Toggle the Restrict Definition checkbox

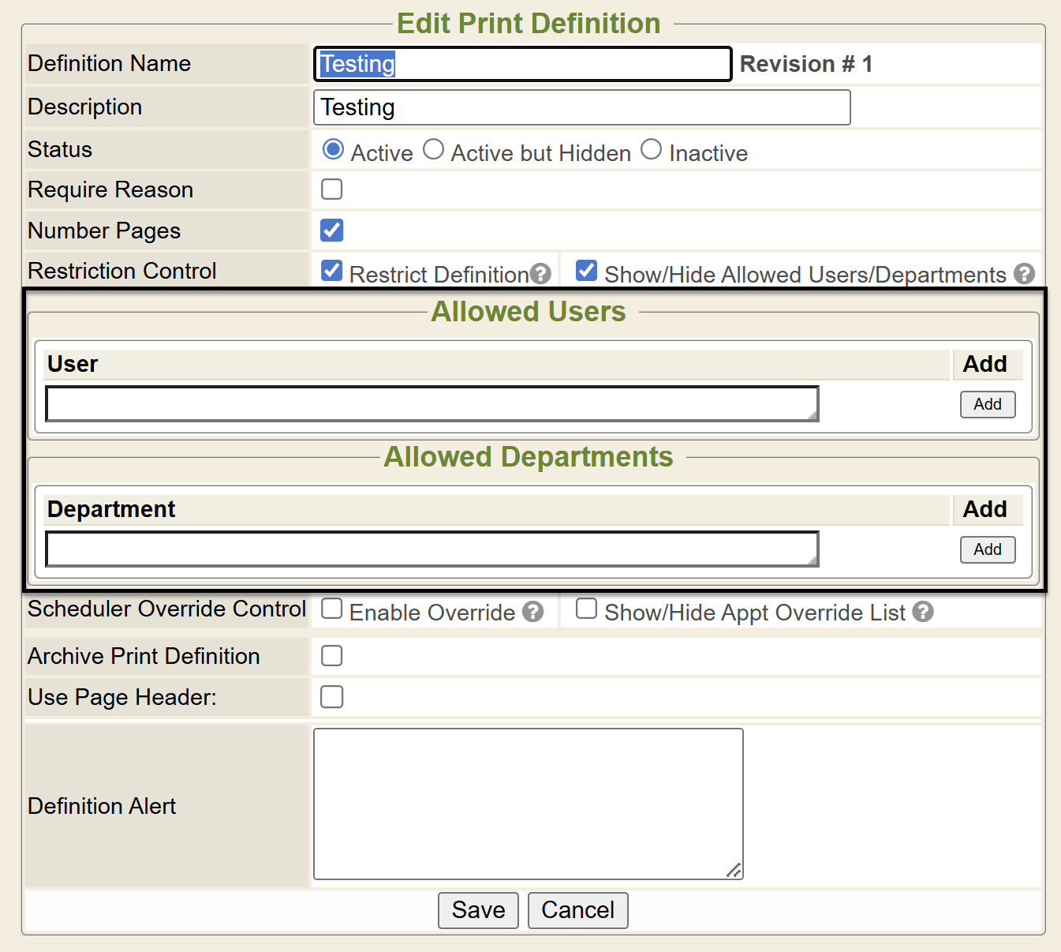[332, 271]
